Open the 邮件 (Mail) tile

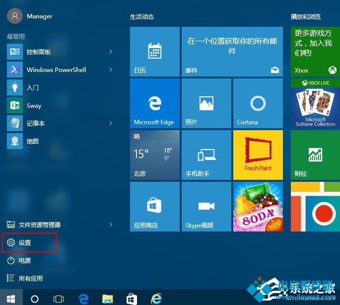point(232,52)
